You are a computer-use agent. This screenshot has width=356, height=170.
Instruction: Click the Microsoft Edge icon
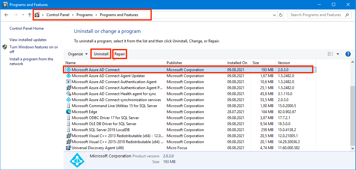tap(68, 112)
